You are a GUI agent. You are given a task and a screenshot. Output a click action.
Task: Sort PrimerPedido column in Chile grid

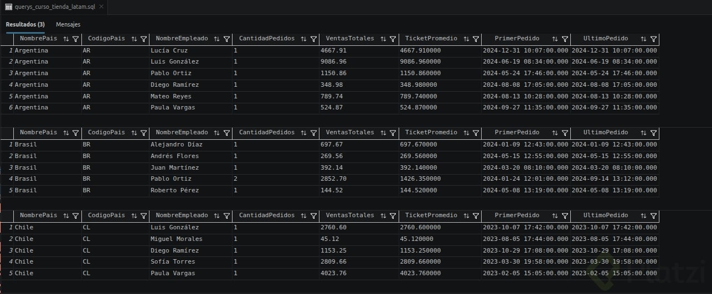point(555,216)
